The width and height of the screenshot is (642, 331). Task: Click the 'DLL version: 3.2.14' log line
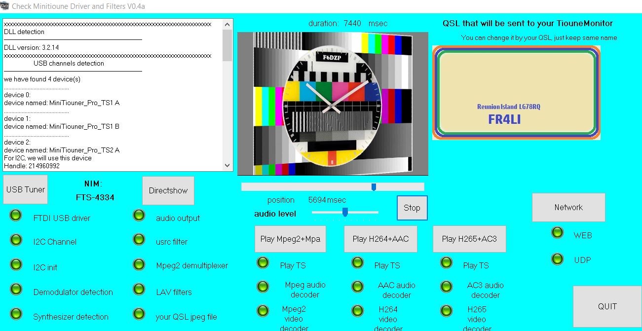[32, 47]
